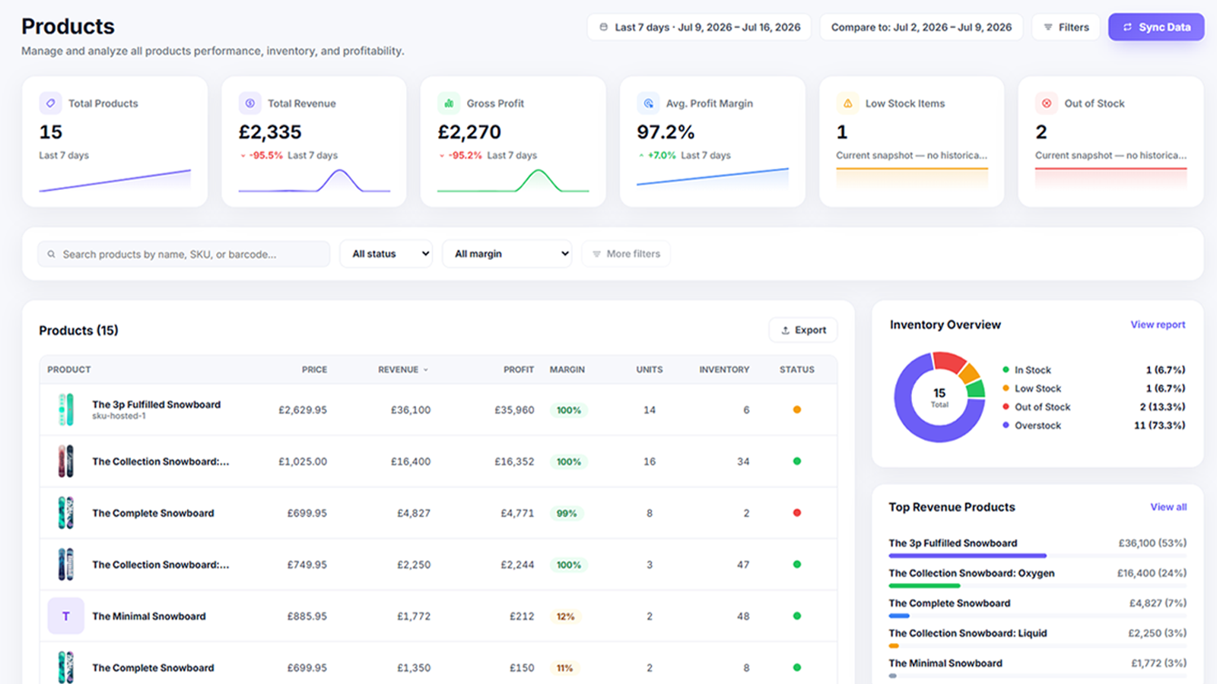The image size is (1217, 684).
Task: Click the Total Revenue currency icon
Action: (250, 103)
